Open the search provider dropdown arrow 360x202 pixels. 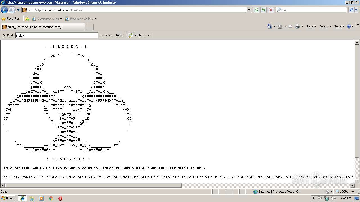click(x=356, y=10)
